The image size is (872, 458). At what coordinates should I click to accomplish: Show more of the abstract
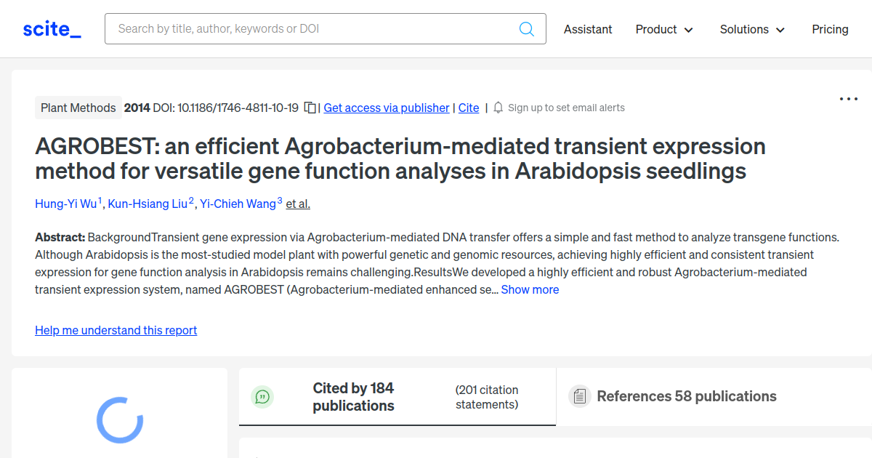(530, 289)
